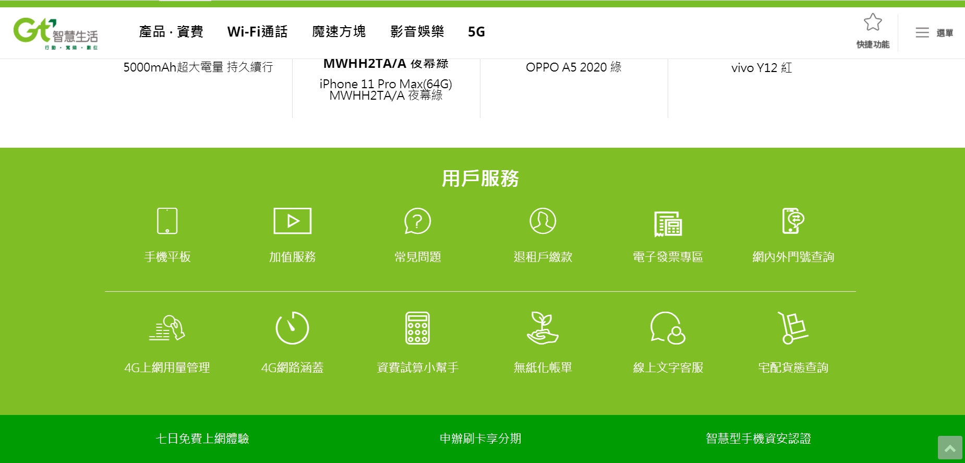Screen dimensions: 965x463
Task: Open 線上文字客服 chat icon
Action: point(668,328)
